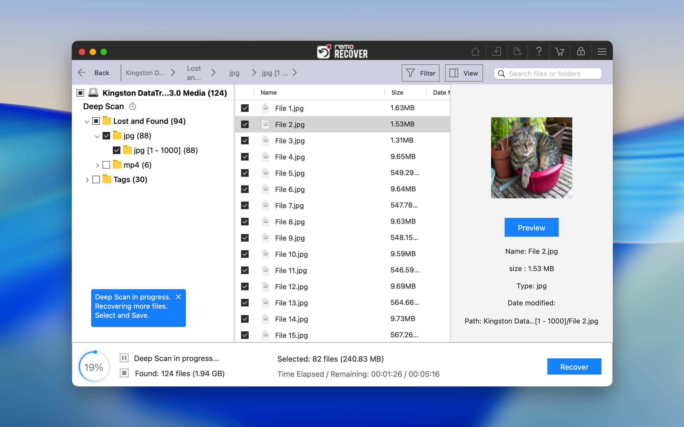Click the Help question mark icon
The height and width of the screenshot is (427, 684).
pos(539,52)
